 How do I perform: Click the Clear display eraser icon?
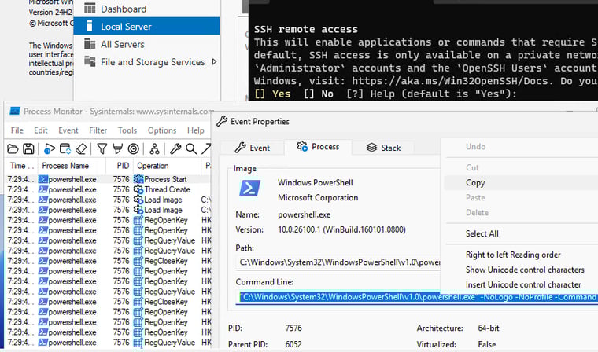click(x=80, y=149)
